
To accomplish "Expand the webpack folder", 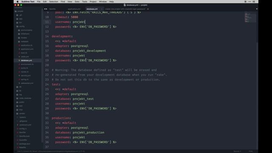I will pos(23,42).
